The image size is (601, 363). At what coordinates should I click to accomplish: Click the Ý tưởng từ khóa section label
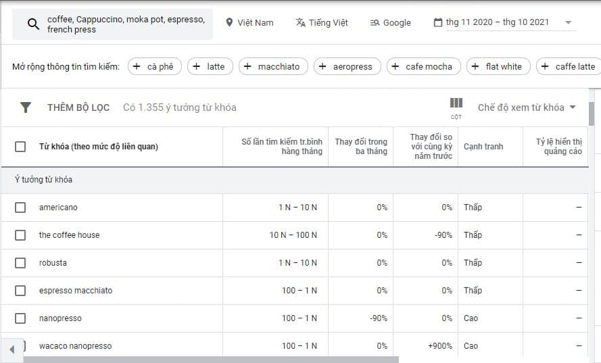(x=43, y=179)
